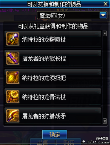Pick the 纳特拉的龙骨法杖 entry
Viewport: 110px width, 145px height.
click(x=53, y=97)
